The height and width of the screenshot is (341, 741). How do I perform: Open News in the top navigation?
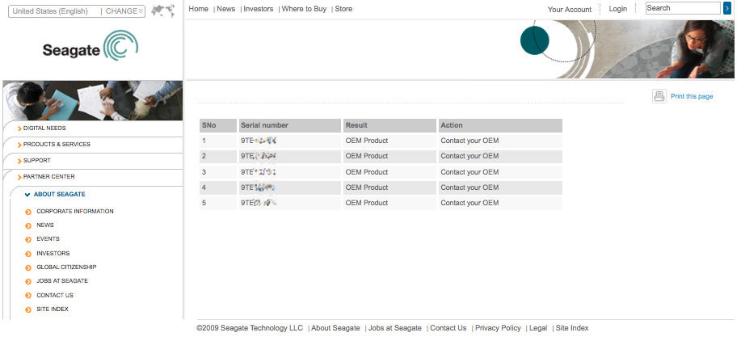click(226, 9)
